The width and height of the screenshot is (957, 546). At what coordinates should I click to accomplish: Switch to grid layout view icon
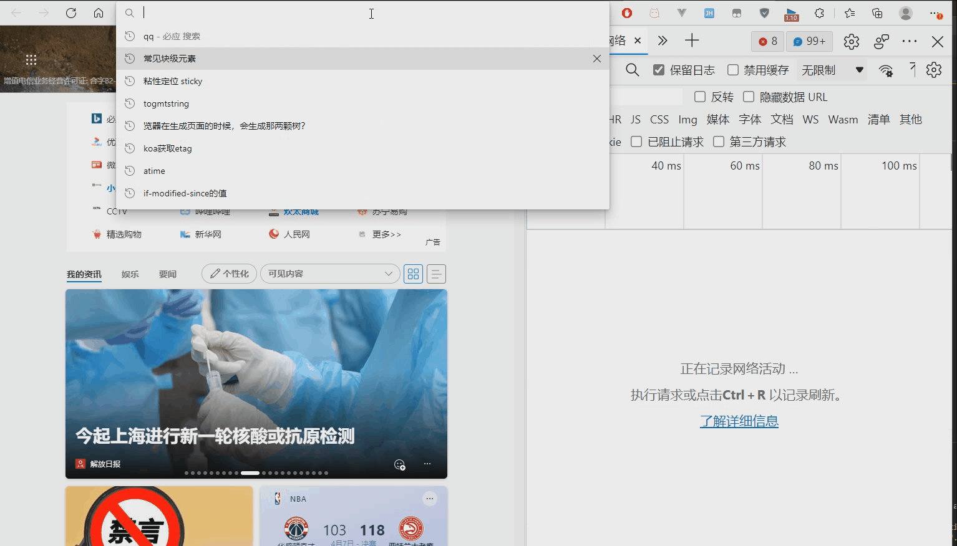click(x=413, y=274)
